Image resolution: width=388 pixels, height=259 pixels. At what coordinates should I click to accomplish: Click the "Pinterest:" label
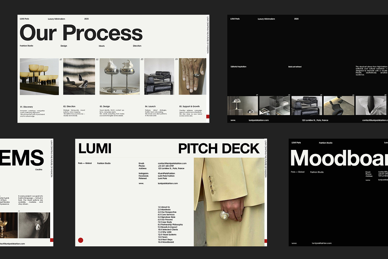point(143,178)
